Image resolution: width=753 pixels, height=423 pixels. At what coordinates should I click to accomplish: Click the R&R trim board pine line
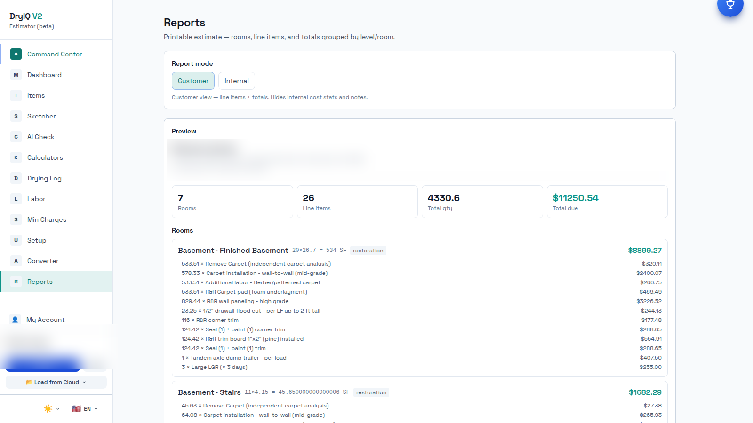242,339
